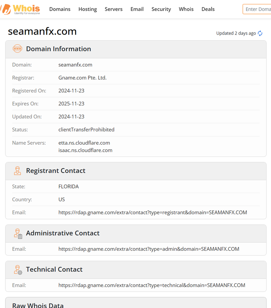Refresh the whois record with the update icon
The image size is (271, 308).
coord(260,34)
